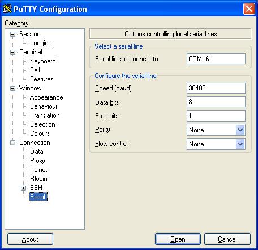This screenshot has height=250, width=258.
Task: Open the Proxy settings page
Action: (x=37, y=161)
